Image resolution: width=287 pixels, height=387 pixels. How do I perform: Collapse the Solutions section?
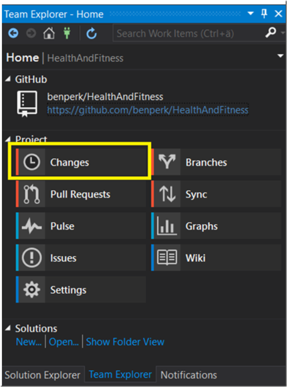tap(8, 329)
